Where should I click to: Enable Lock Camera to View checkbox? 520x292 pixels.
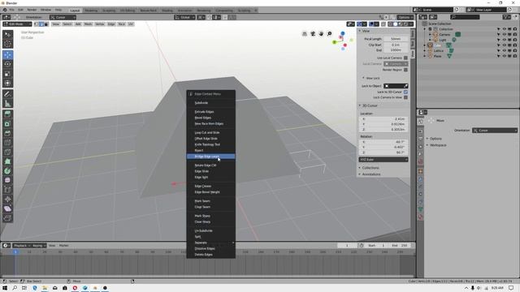(x=405, y=97)
